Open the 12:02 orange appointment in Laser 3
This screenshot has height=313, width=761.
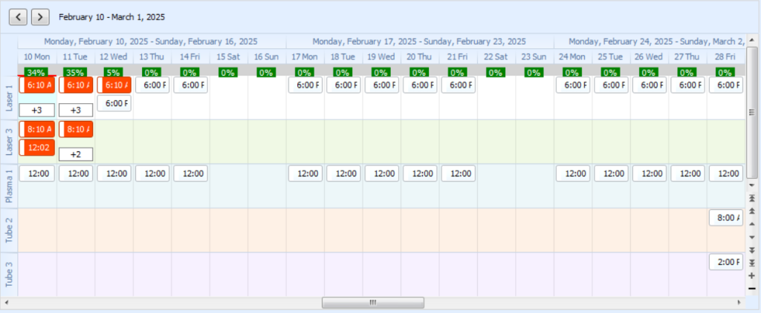37,148
